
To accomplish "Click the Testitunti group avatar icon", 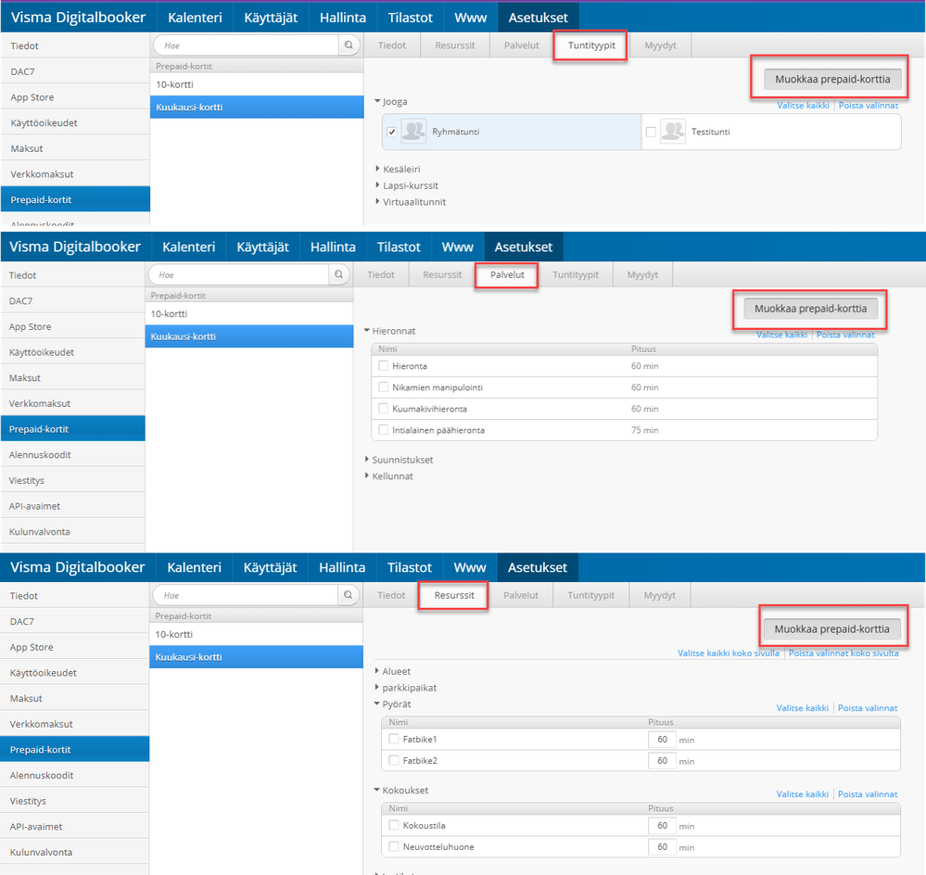I will click(673, 131).
